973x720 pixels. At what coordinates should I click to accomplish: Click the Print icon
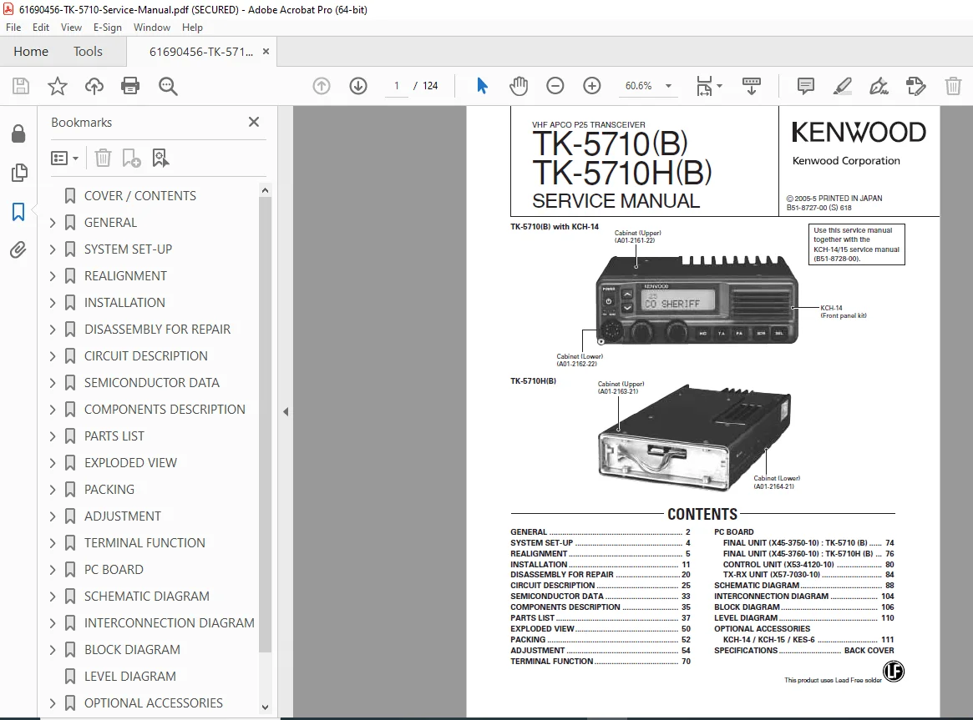130,86
